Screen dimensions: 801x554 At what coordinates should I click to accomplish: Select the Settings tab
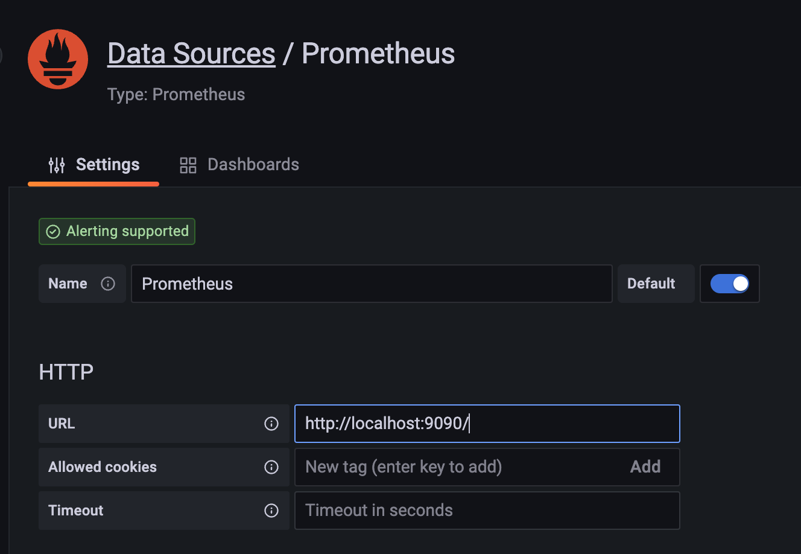click(x=93, y=165)
